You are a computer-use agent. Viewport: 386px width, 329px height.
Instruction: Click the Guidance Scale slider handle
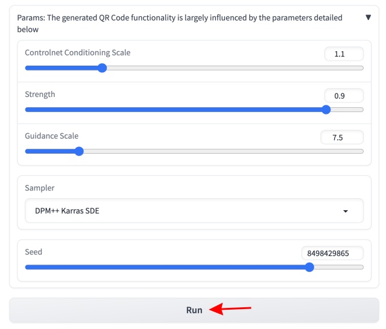[79, 151]
